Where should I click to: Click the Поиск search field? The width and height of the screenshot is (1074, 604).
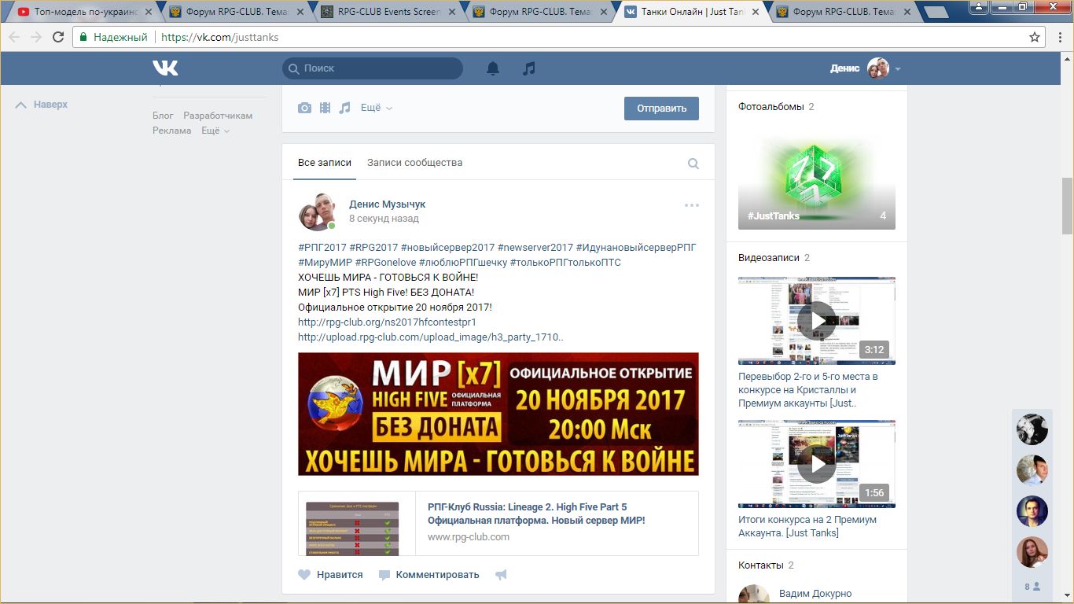click(x=373, y=68)
